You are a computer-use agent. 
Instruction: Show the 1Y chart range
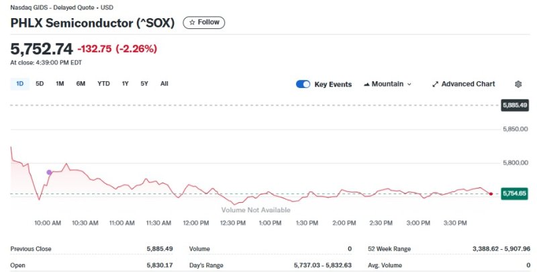(125, 84)
